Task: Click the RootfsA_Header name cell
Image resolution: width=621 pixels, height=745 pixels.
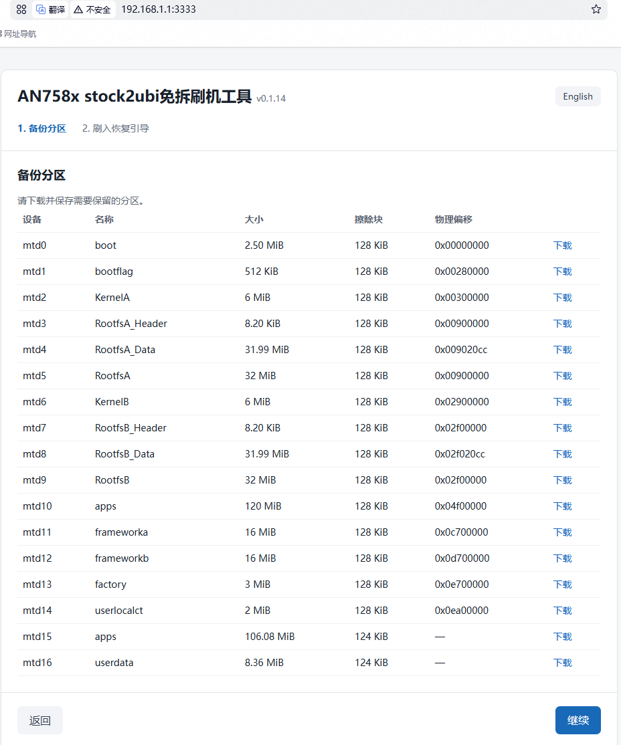Action: [130, 324]
